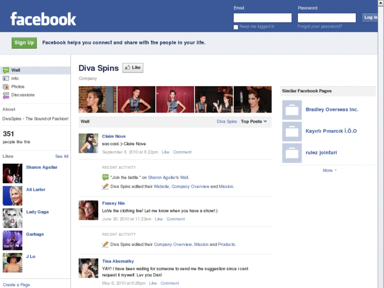Click briefcase icon for rulez jointuri
384x288 pixels.
click(292, 153)
